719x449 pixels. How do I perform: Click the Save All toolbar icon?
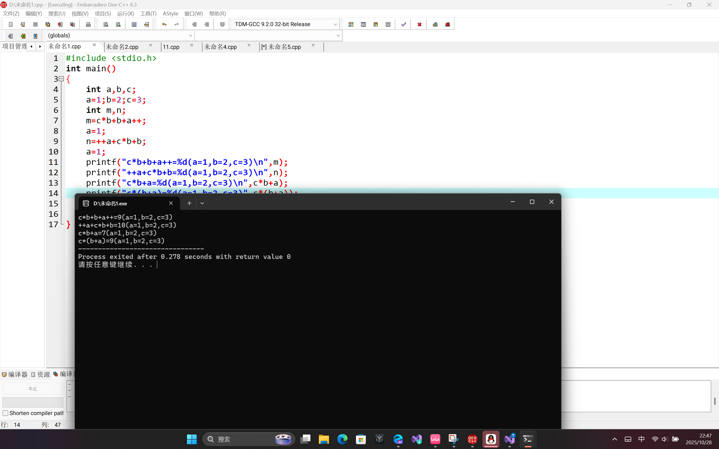pos(48,24)
